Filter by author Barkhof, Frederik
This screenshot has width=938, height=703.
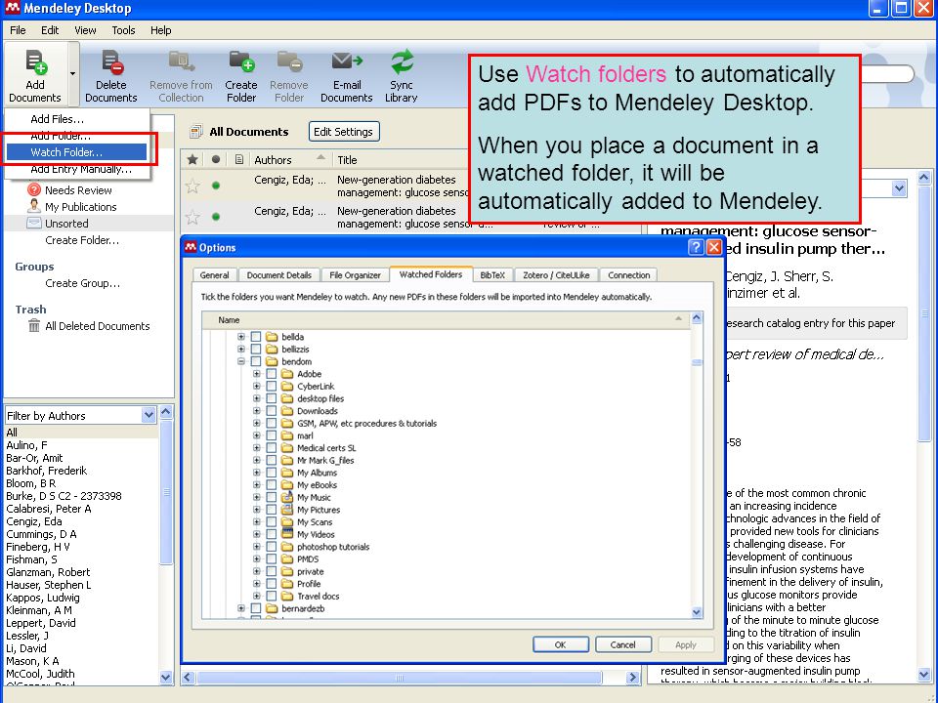pos(47,471)
